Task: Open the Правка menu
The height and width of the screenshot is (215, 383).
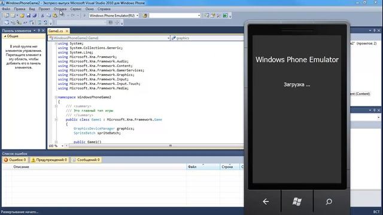Action: point(20,9)
